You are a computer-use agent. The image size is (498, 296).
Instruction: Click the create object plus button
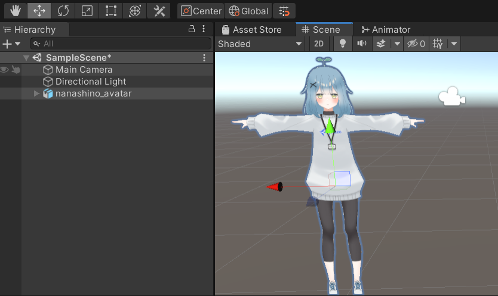(7, 43)
